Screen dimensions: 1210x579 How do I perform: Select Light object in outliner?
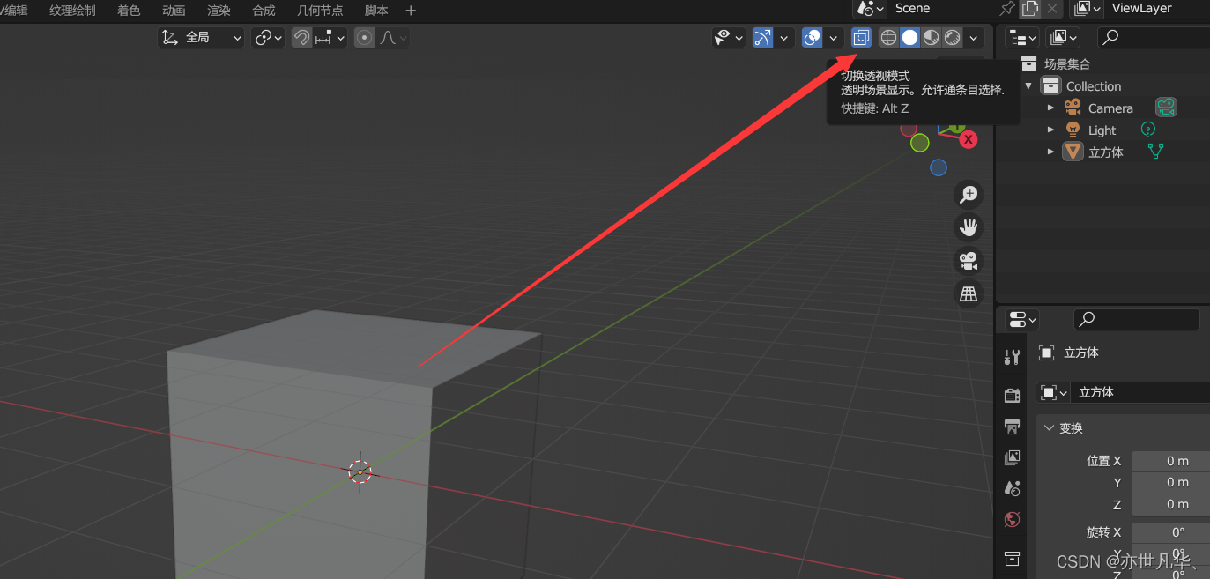[x=1102, y=130]
